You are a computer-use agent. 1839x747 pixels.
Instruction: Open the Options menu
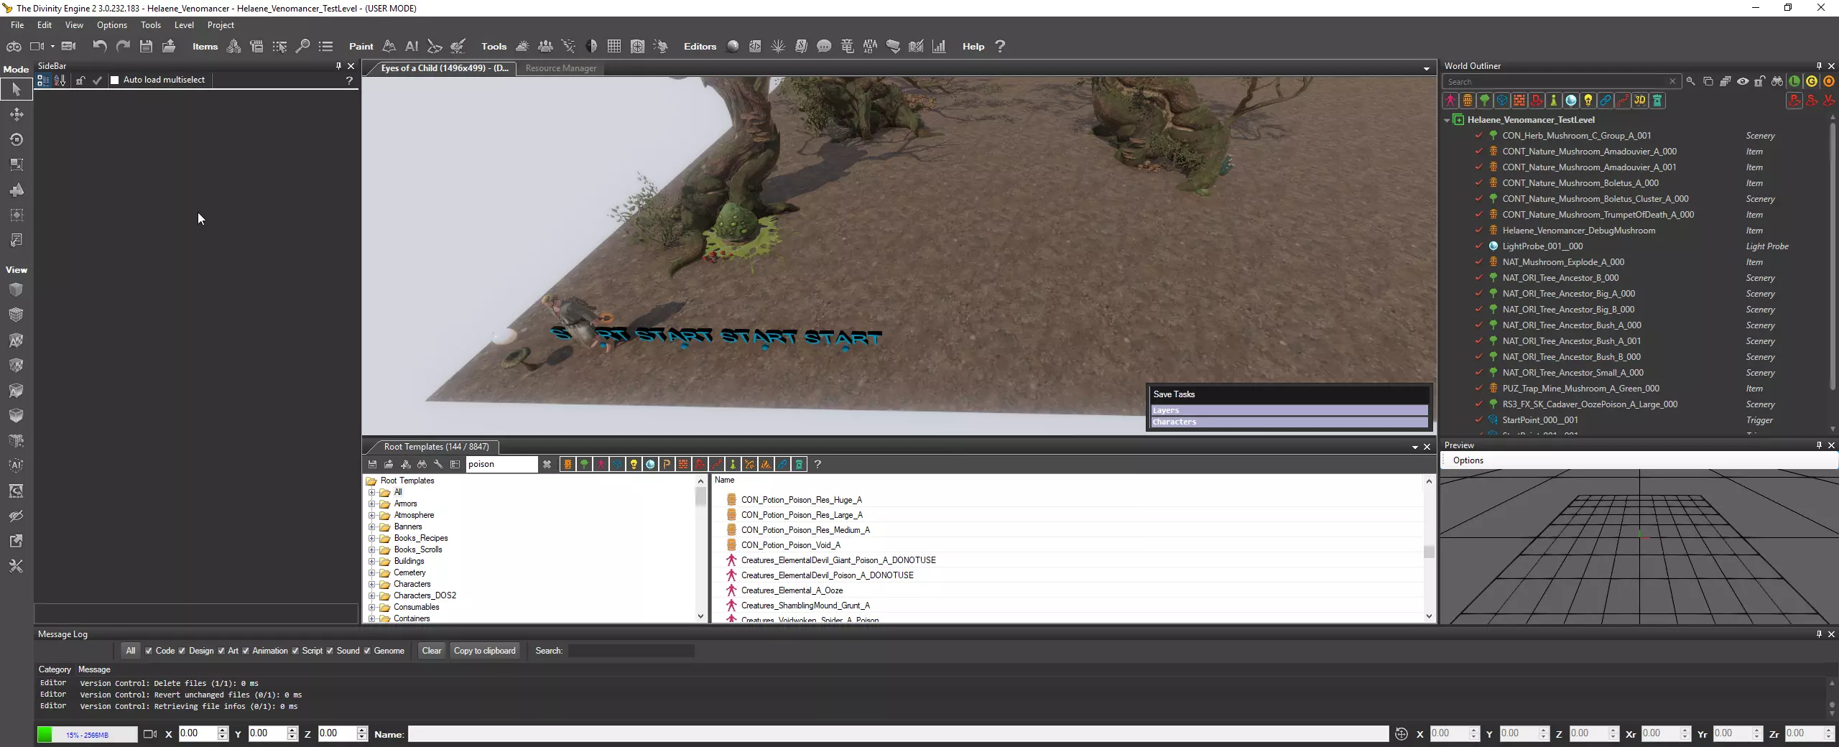(x=112, y=25)
